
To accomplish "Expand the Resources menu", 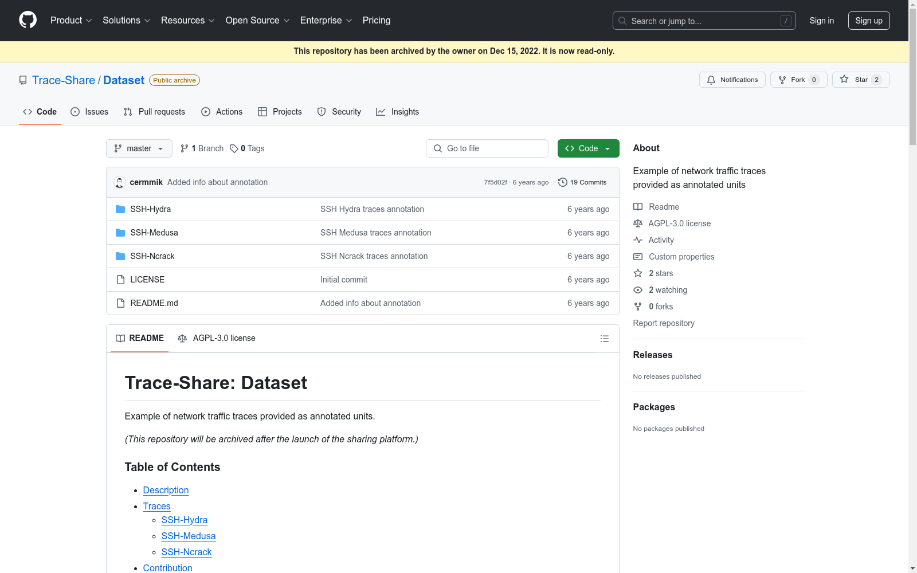I will click(188, 21).
